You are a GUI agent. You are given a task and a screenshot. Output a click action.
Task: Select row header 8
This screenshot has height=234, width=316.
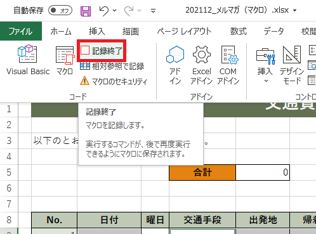click(9, 220)
